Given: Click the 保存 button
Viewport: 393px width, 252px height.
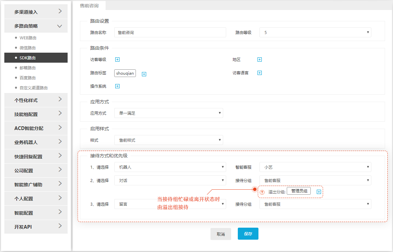Looking at the screenshot, I should tap(248, 234).
